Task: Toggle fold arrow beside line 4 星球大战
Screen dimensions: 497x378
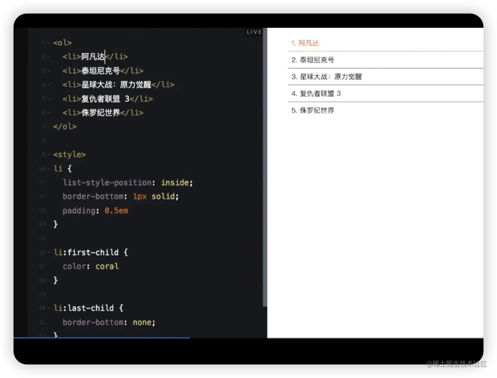Action: tap(49, 85)
